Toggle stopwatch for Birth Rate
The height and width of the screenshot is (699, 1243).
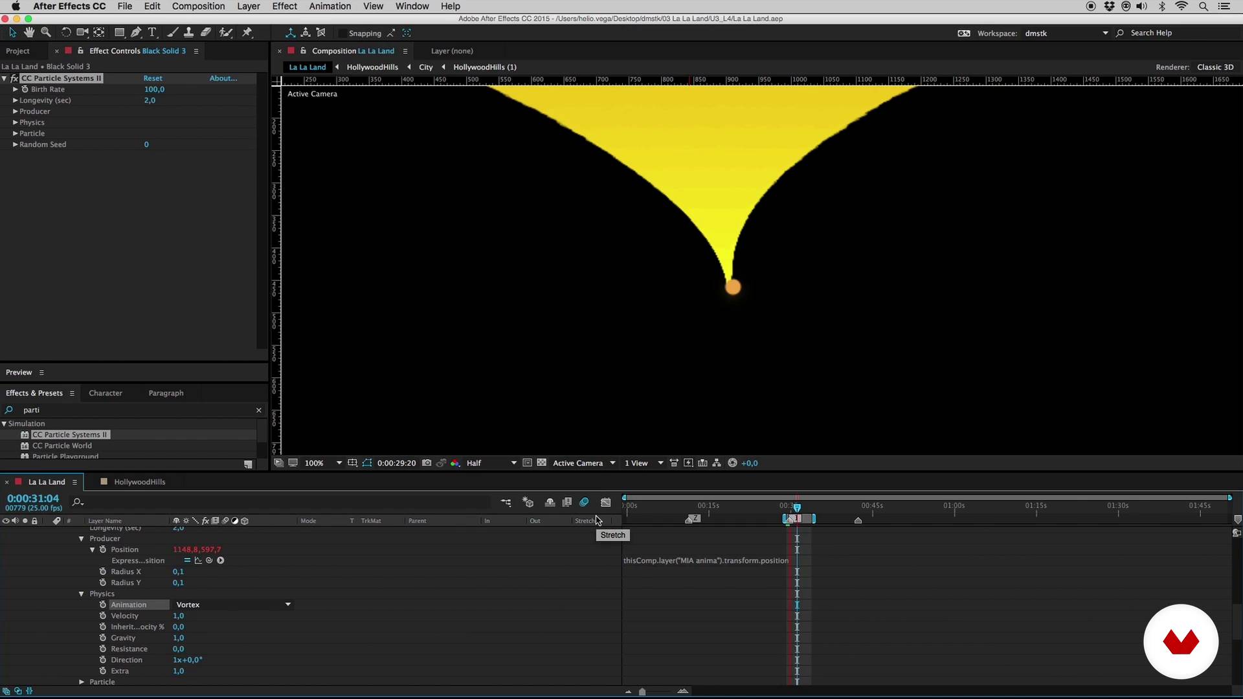[25, 89]
